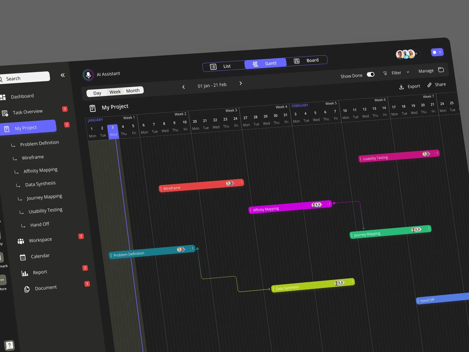Select the Journey Mapping Gantt bar
The image size is (469, 352).
(x=390, y=232)
